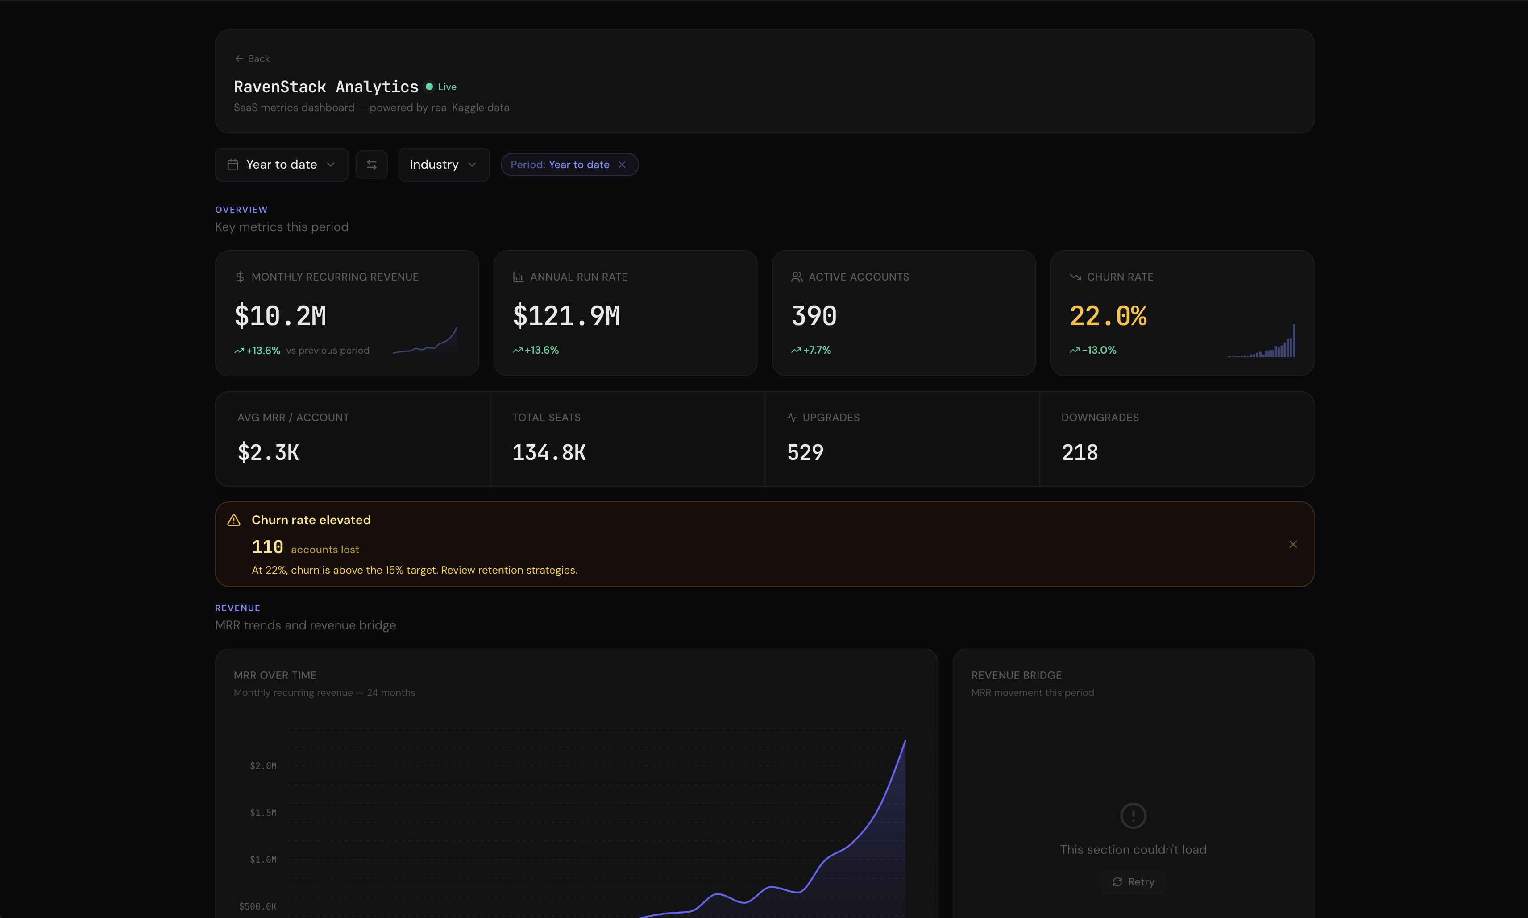Click the calendar icon in the period selector
Screen dimensions: 1528x918
(234, 165)
